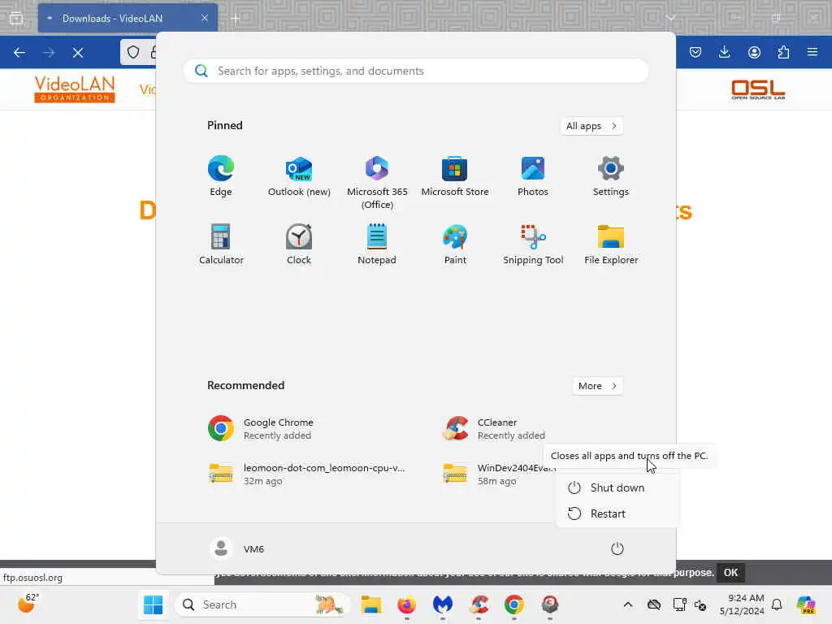The width and height of the screenshot is (832, 624).
Task: Open the Copilot preview taskbar icon
Action: pos(807,604)
